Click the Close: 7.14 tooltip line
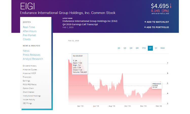 [x=78, y=70]
